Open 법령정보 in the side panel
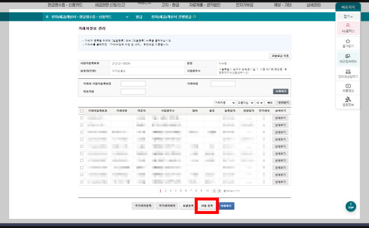 click(x=348, y=101)
